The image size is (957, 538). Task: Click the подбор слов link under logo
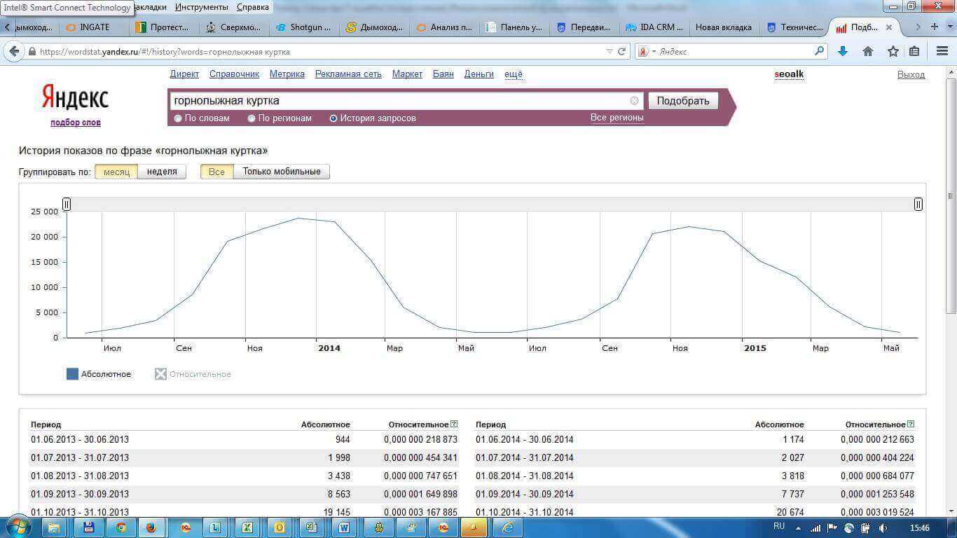pyautogui.click(x=76, y=123)
